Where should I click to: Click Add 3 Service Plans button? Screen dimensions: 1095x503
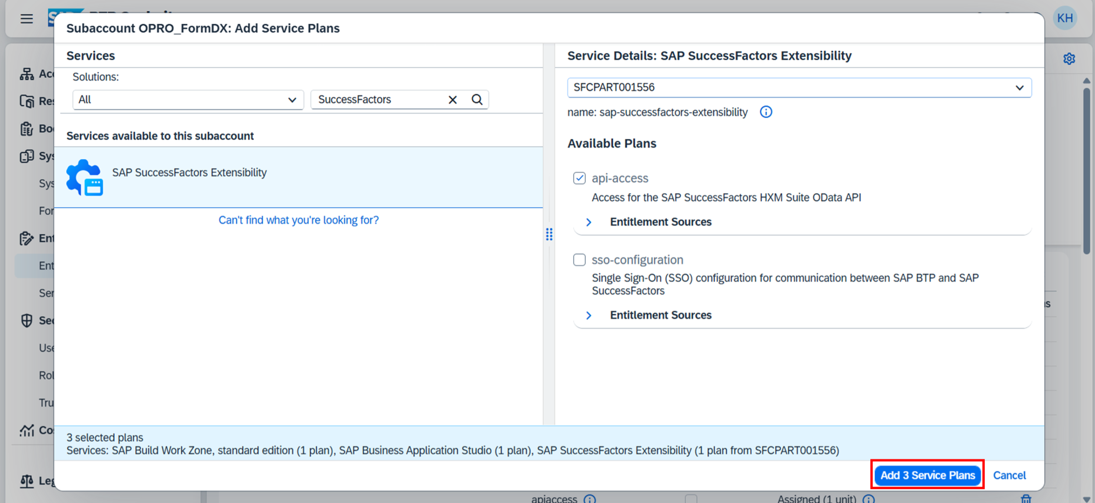[x=928, y=475]
